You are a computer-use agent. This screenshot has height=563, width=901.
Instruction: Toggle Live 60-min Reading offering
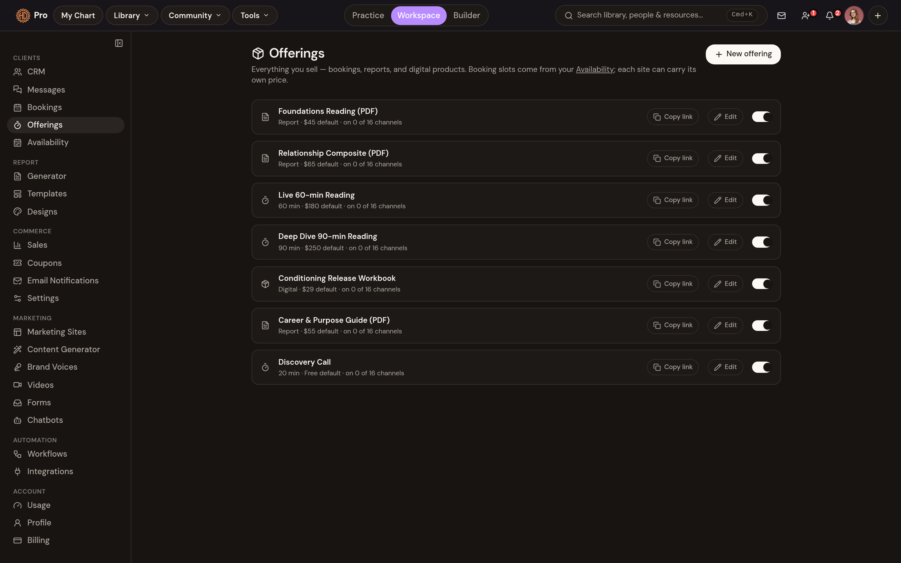point(761,200)
